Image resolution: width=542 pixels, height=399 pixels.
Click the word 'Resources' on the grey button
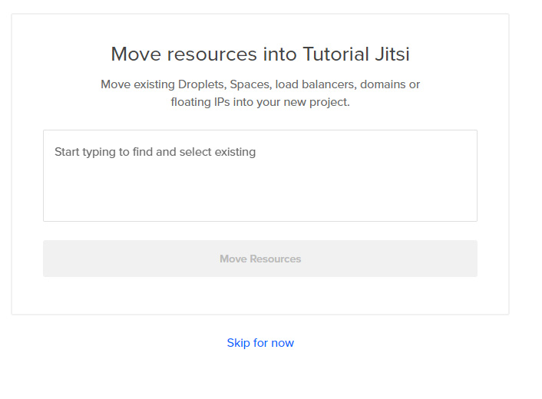275,259
